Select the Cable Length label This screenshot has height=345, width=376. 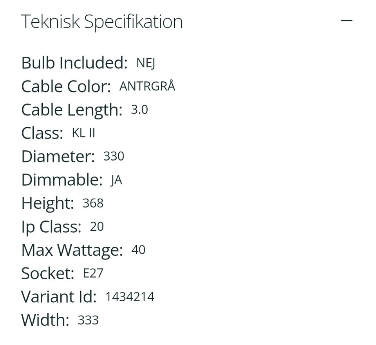coord(72,110)
